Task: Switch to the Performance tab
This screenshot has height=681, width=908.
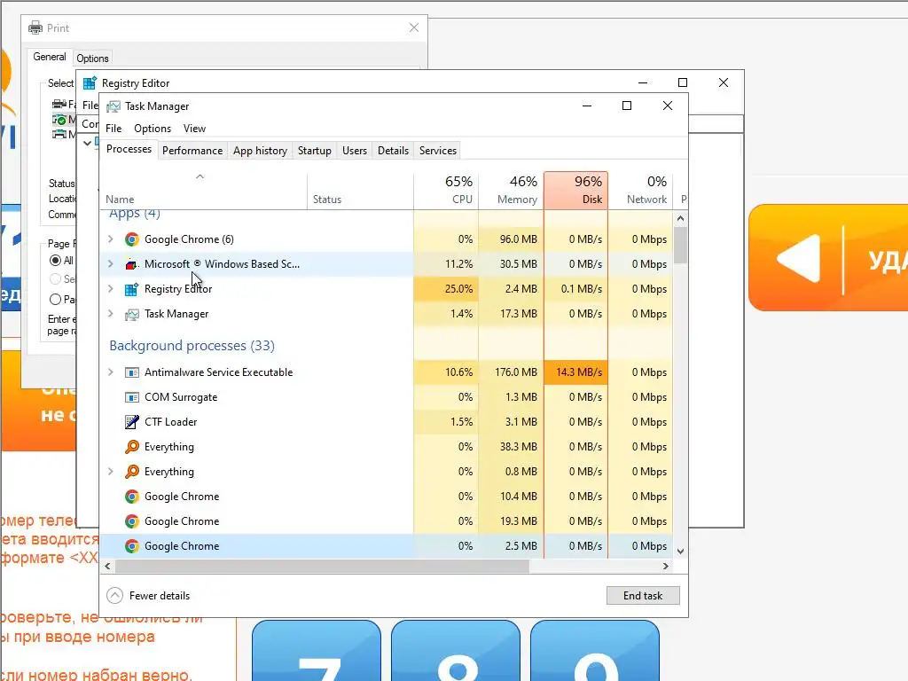Action: click(192, 151)
